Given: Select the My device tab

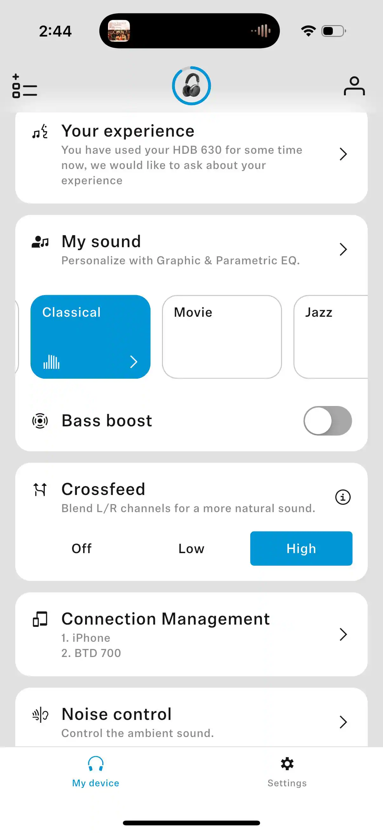Looking at the screenshot, I should tap(96, 771).
